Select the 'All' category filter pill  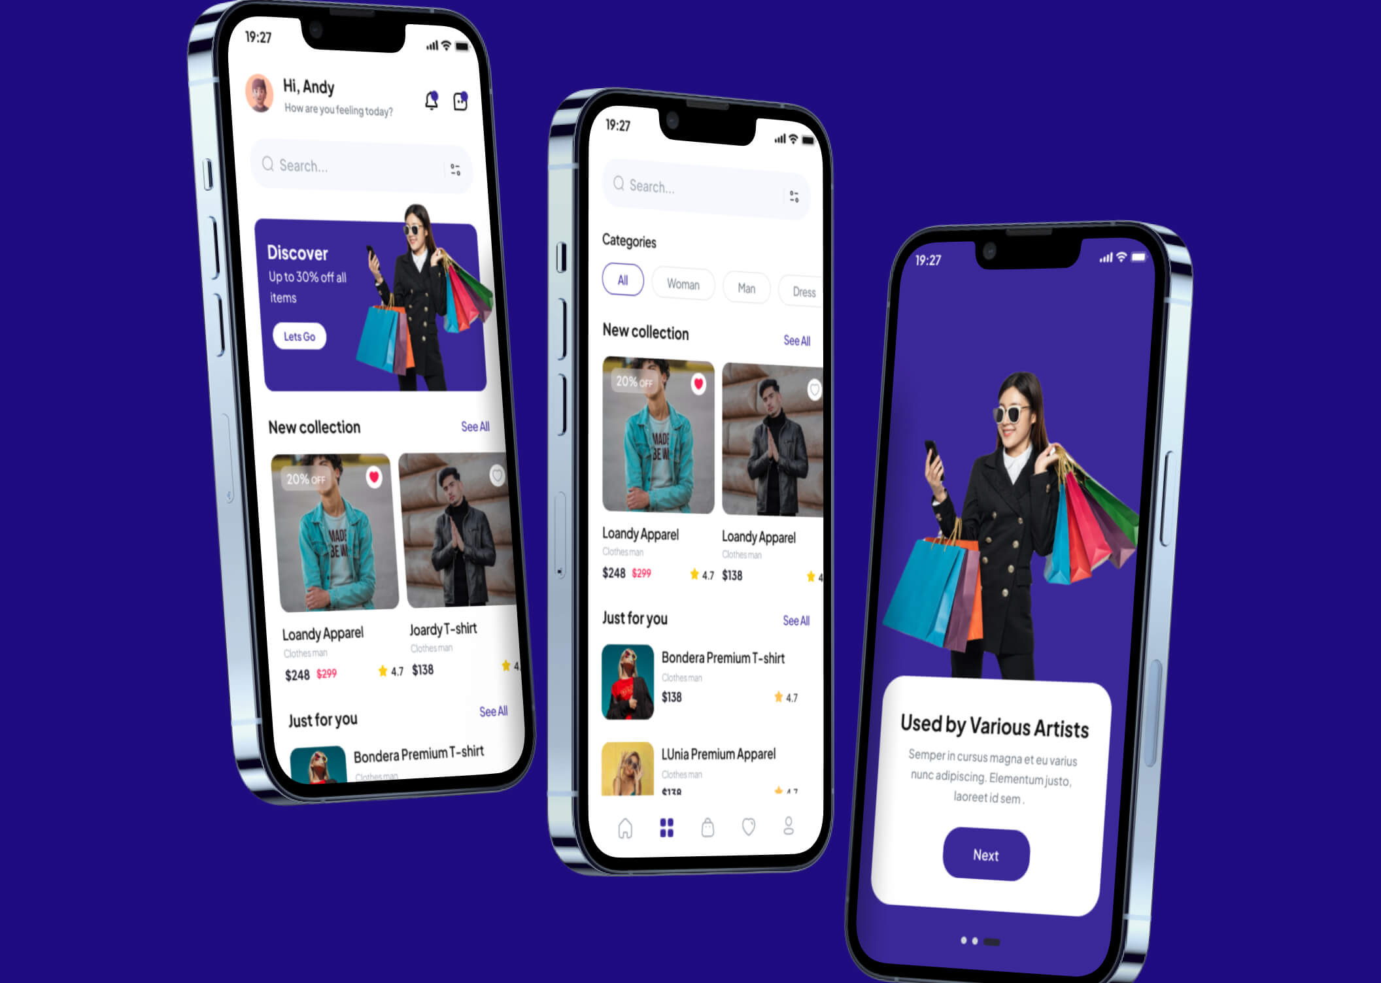click(621, 278)
